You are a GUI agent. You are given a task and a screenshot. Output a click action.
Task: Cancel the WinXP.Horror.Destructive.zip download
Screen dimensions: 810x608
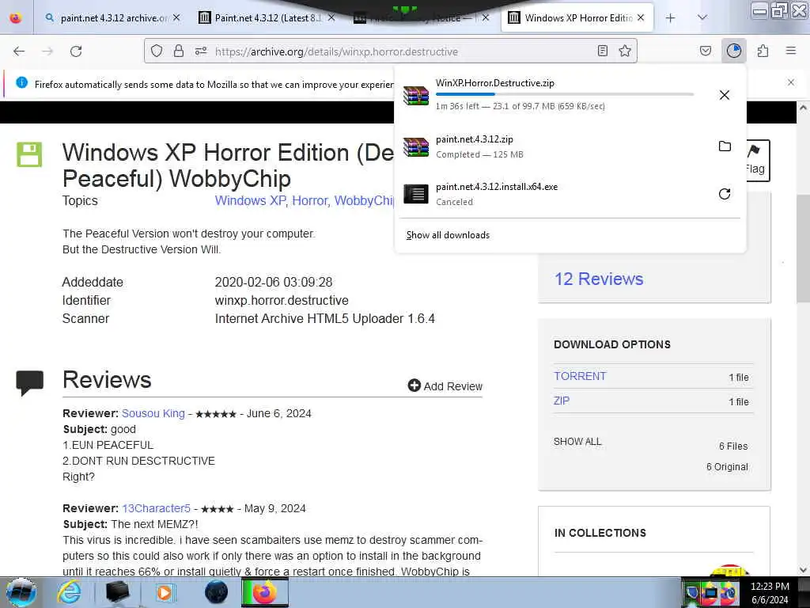point(725,95)
